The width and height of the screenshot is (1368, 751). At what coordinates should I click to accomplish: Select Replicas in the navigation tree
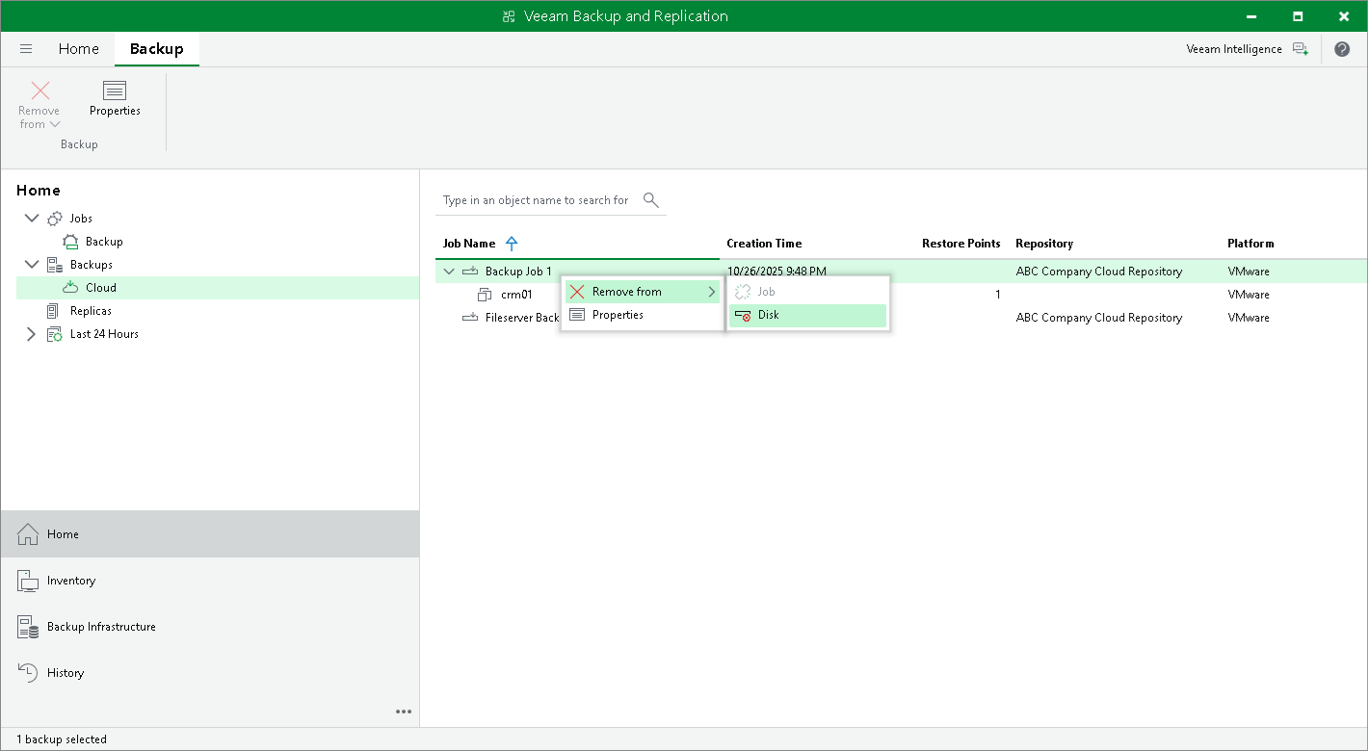click(x=91, y=311)
